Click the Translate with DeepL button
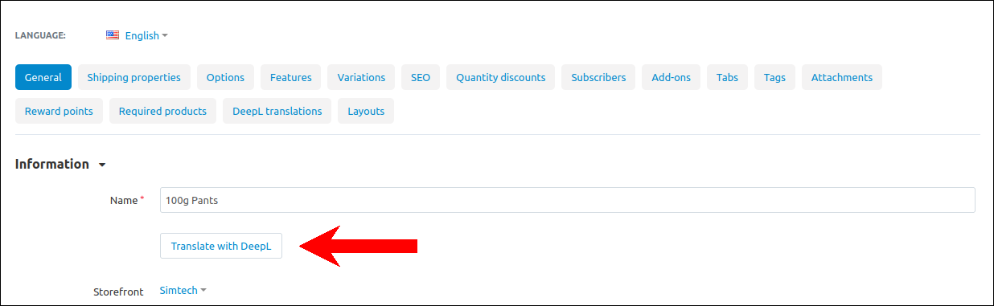This screenshot has height=306, width=994. (221, 246)
